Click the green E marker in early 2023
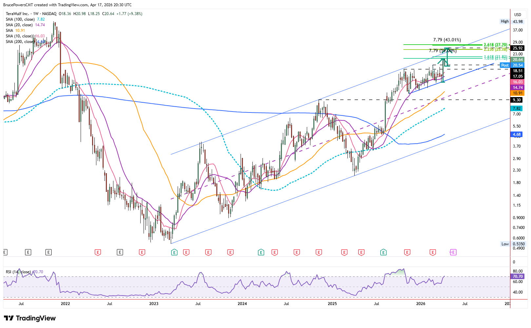Screen dimensions: 531x328 174,252
